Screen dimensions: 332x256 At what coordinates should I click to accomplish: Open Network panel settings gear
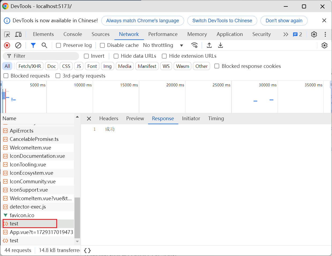324,45
